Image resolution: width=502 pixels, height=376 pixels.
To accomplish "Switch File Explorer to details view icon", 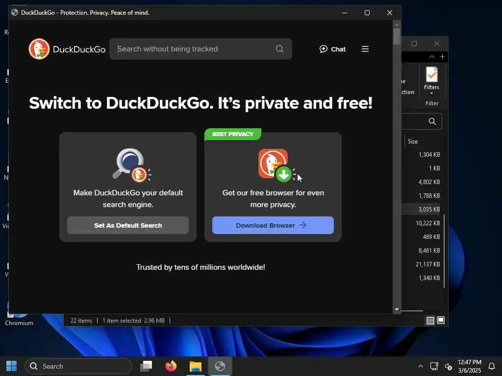I will click(430, 320).
